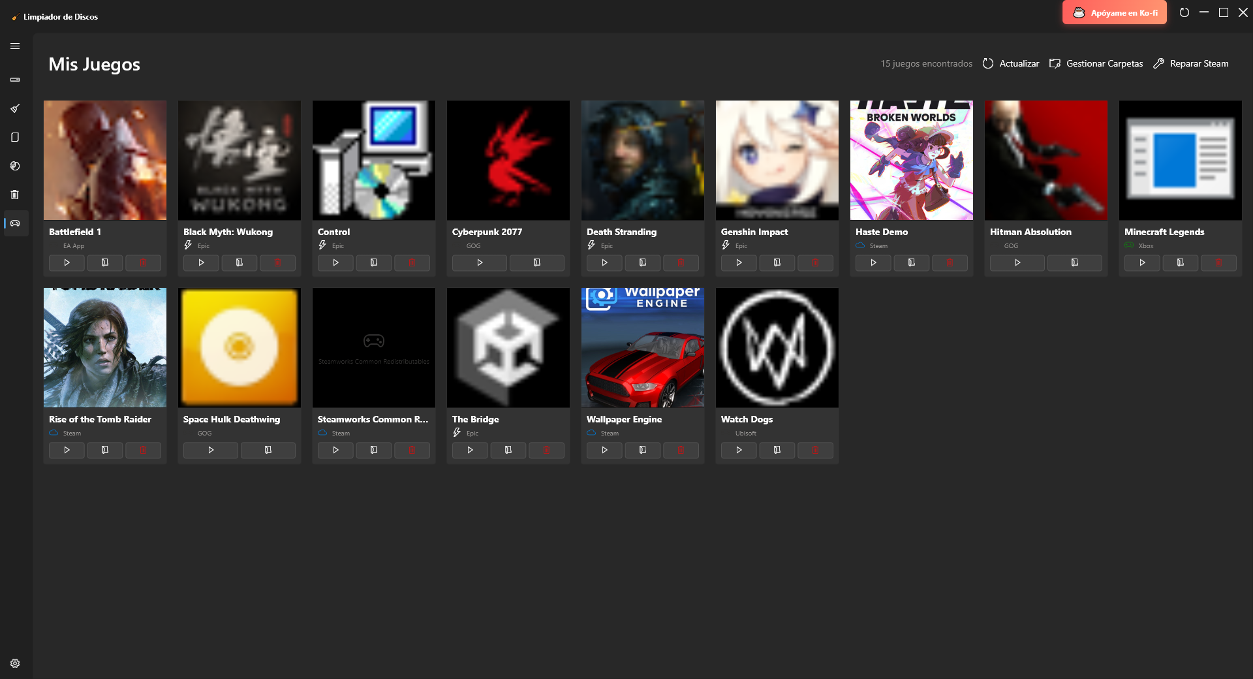
Task: Open the drive icon in sidebar
Action: [15, 80]
